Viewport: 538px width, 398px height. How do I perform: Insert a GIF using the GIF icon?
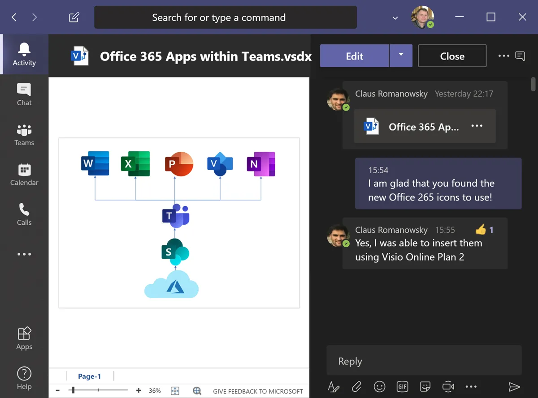pos(402,386)
